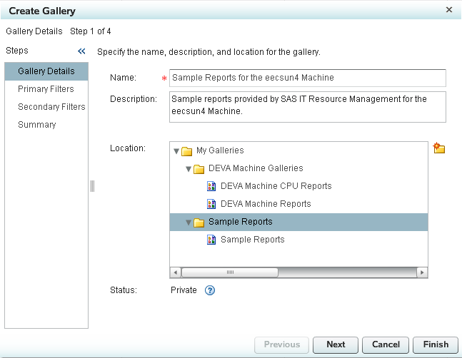This screenshot has width=462, height=358.
Task: Click the DEVA Machine Galleries folder icon
Action: (x=199, y=168)
